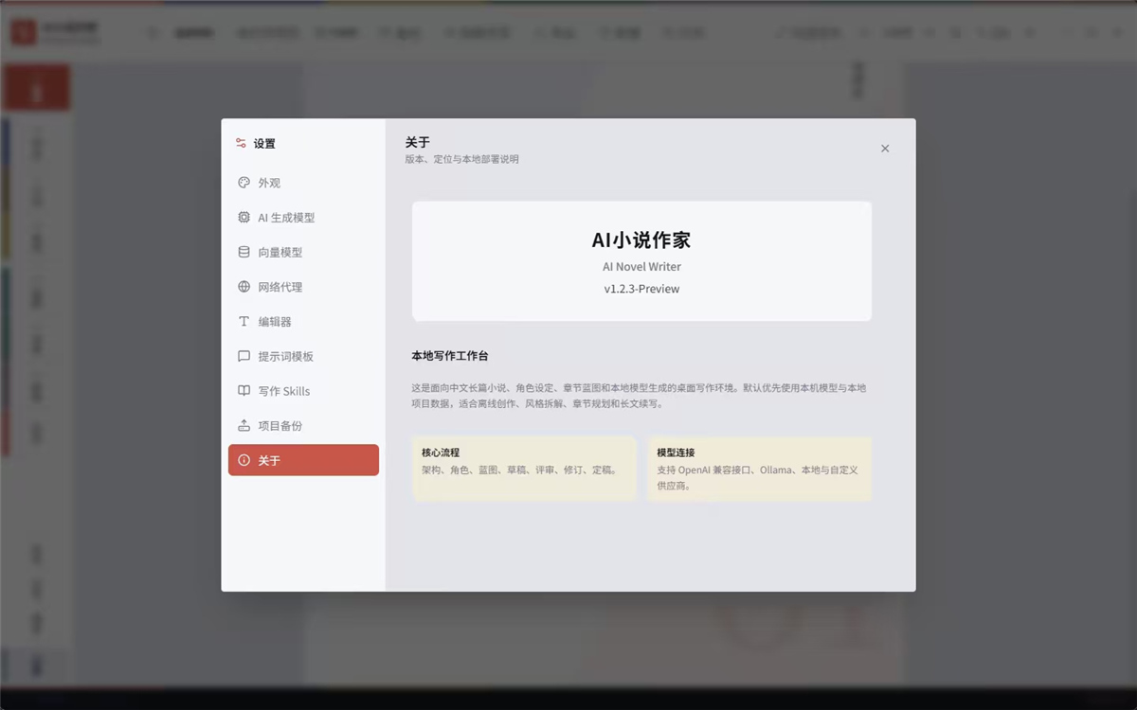Click the AI小说作家 app title
This screenshot has width=1137, height=710.
coord(641,240)
